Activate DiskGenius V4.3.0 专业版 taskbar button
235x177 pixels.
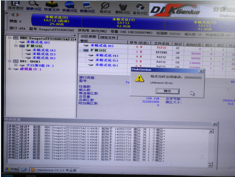54,170
